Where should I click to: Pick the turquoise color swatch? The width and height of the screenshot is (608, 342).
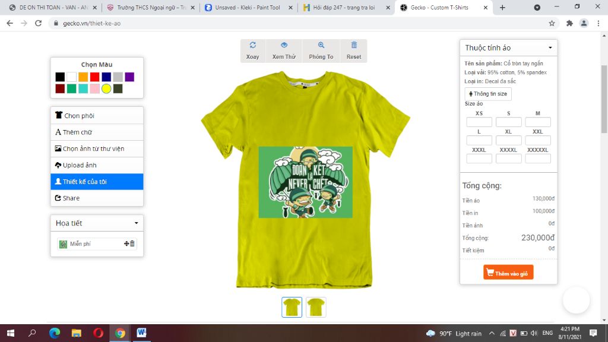tap(83, 88)
